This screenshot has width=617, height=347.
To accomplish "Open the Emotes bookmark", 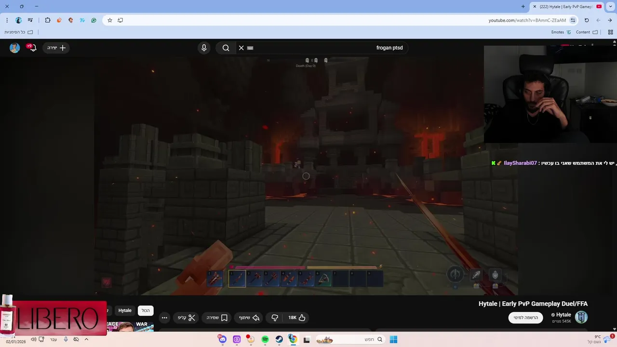I will [x=561, y=32].
